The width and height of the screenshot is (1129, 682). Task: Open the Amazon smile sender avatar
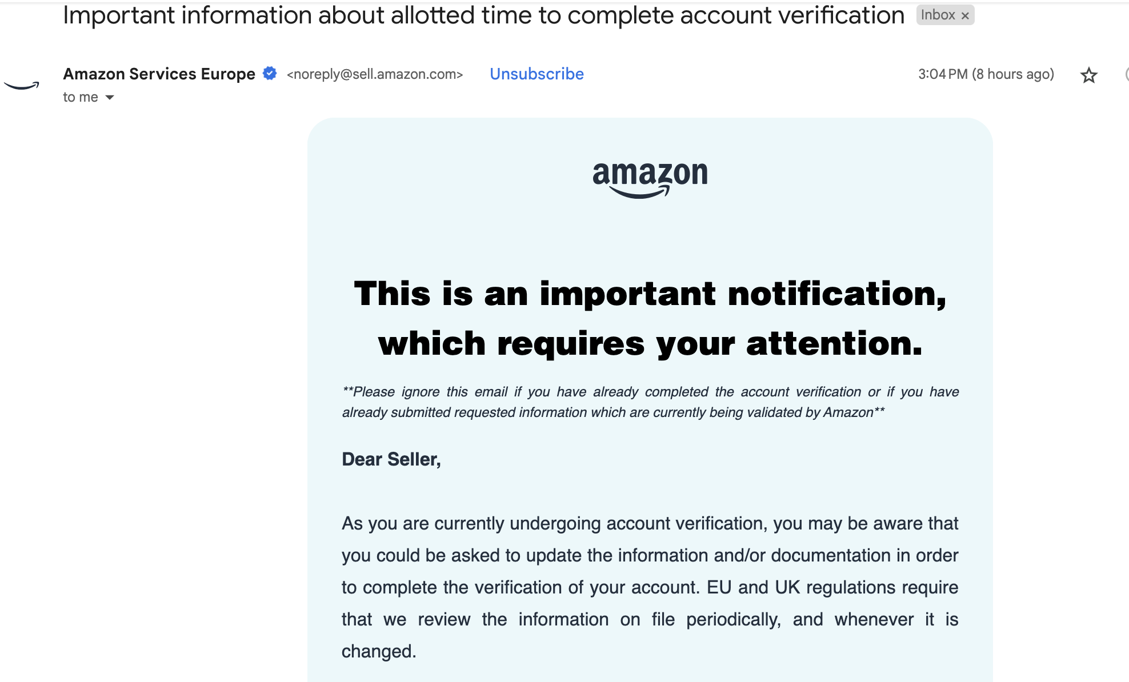click(22, 86)
